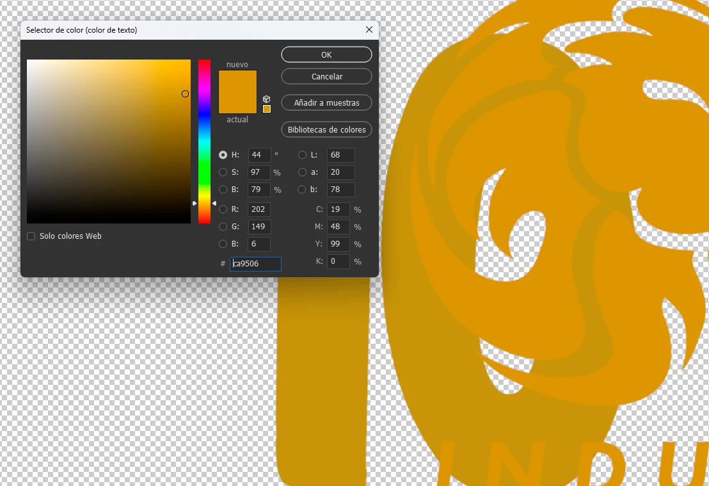
Task: Click the web-safe color cube warning icon
Action: [x=266, y=99]
